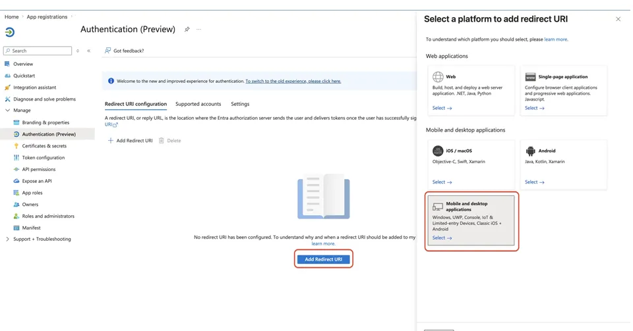This screenshot has height=331, width=633.
Task: Open Manifest in the sidebar
Action: click(32, 228)
